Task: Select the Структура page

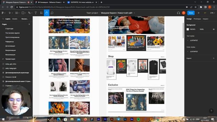Action: [x=9, y=28]
